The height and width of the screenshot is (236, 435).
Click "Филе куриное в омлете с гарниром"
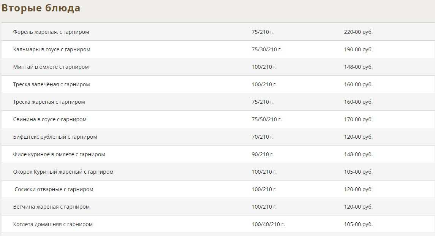[x=59, y=154]
